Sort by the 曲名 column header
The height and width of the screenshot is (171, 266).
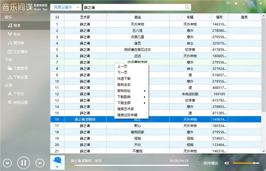click(138, 17)
